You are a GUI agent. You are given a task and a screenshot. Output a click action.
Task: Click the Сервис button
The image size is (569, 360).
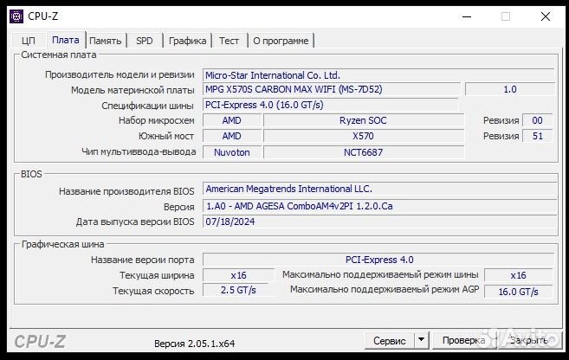(390, 340)
